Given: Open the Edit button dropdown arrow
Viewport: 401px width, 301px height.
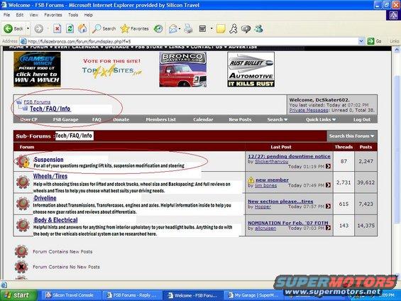Looking at the screenshot, I should click(x=212, y=28).
